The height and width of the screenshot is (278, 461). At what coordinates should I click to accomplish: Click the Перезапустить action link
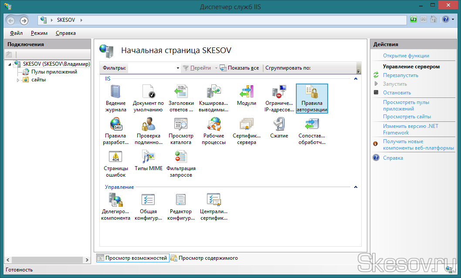[x=400, y=75]
